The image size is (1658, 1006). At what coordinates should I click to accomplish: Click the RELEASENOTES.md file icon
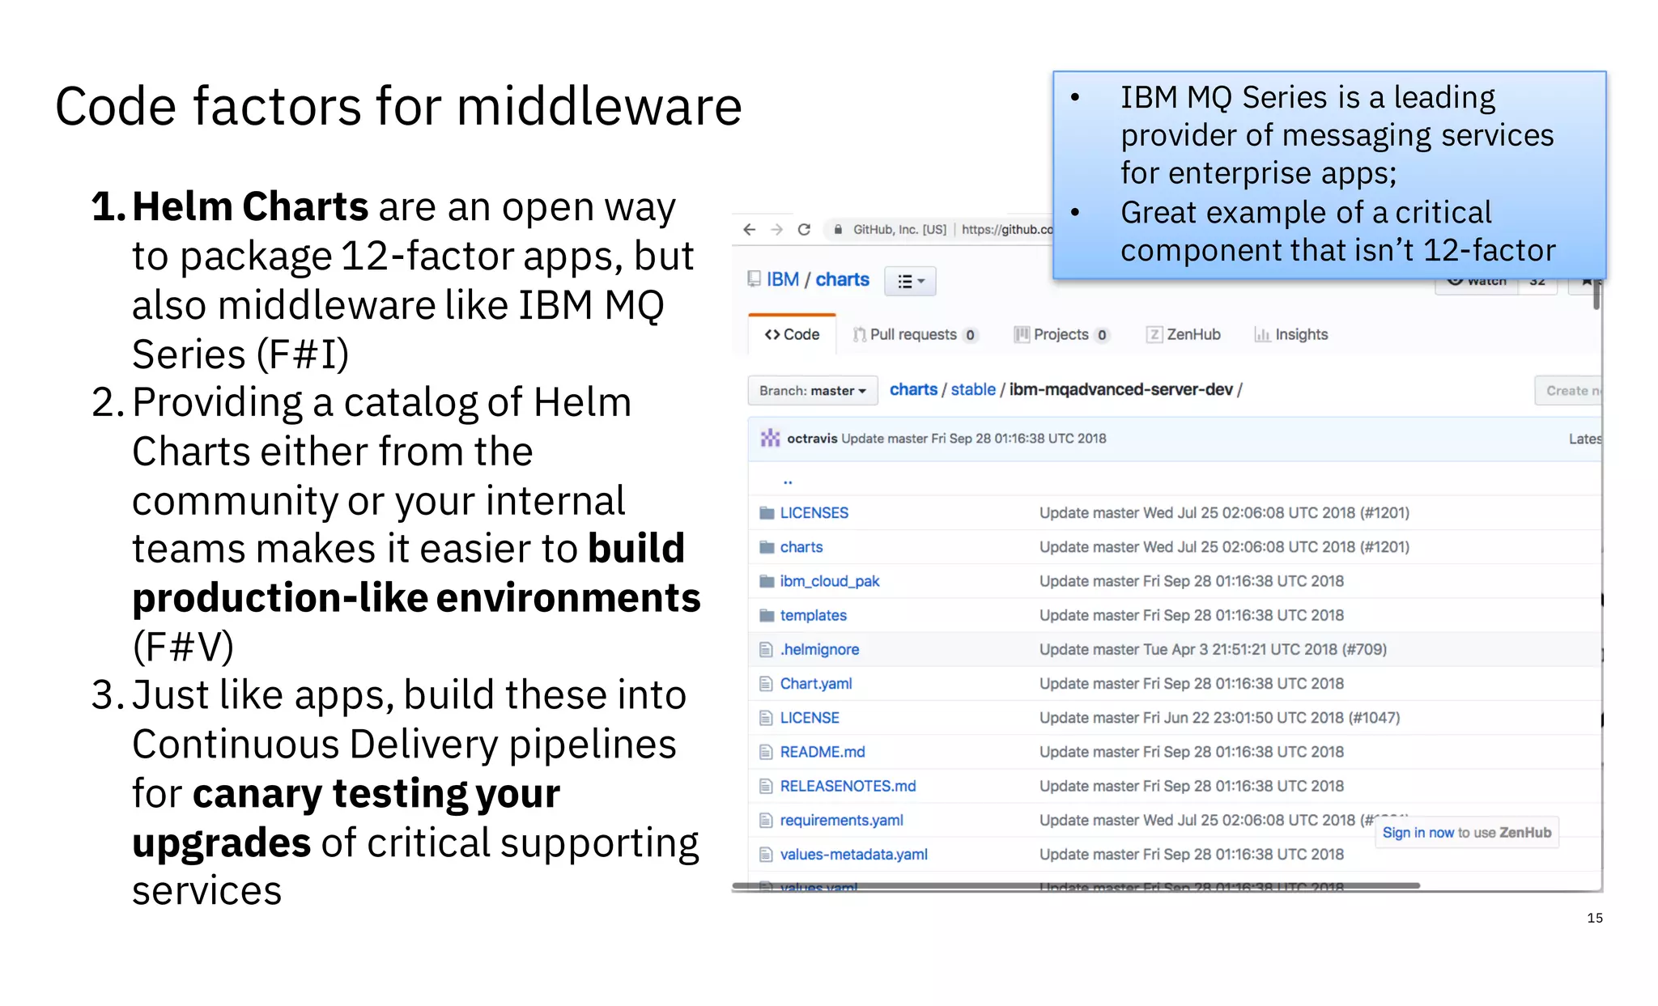click(x=766, y=786)
